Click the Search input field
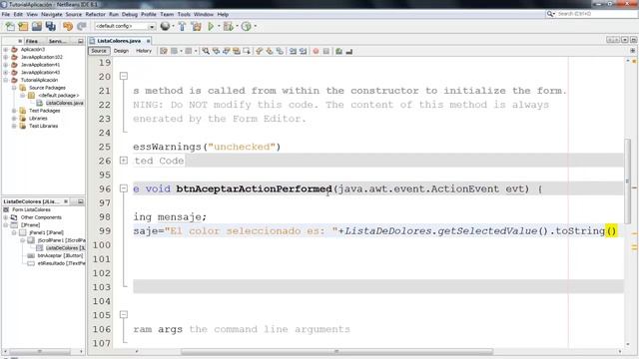Image resolution: width=639 pixels, height=359 pixels. tap(597, 14)
